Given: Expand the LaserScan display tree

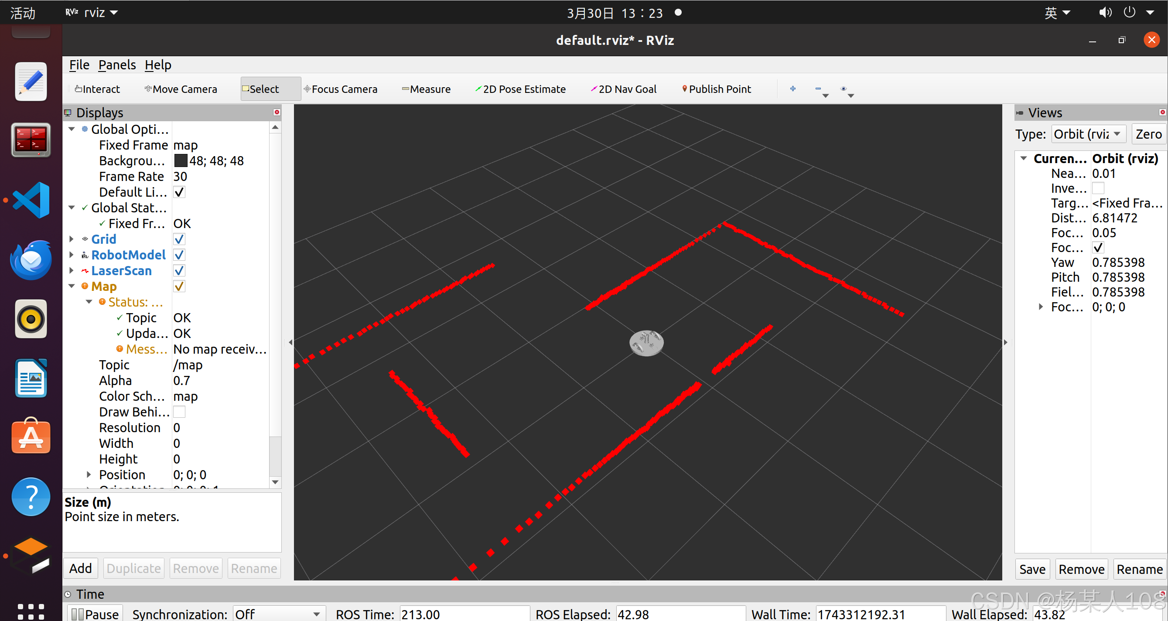Looking at the screenshot, I should pyautogui.click(x=72, y=271).
